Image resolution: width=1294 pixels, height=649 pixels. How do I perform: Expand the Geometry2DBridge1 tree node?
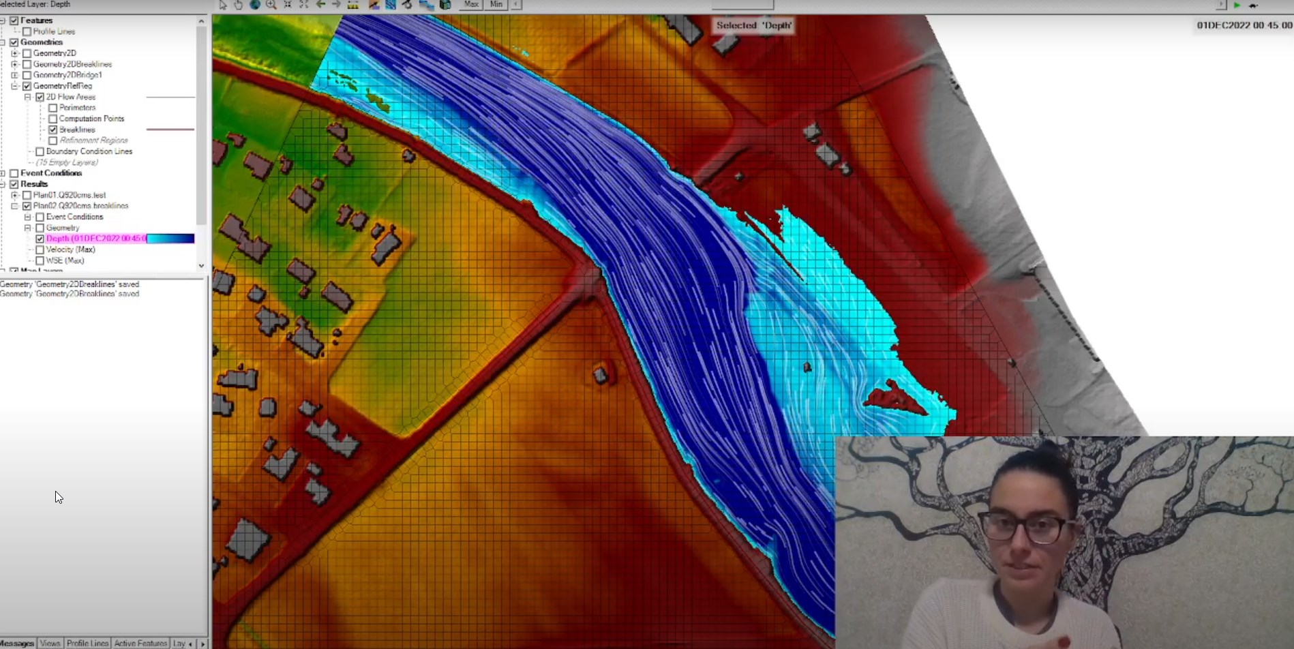[14, 75]
